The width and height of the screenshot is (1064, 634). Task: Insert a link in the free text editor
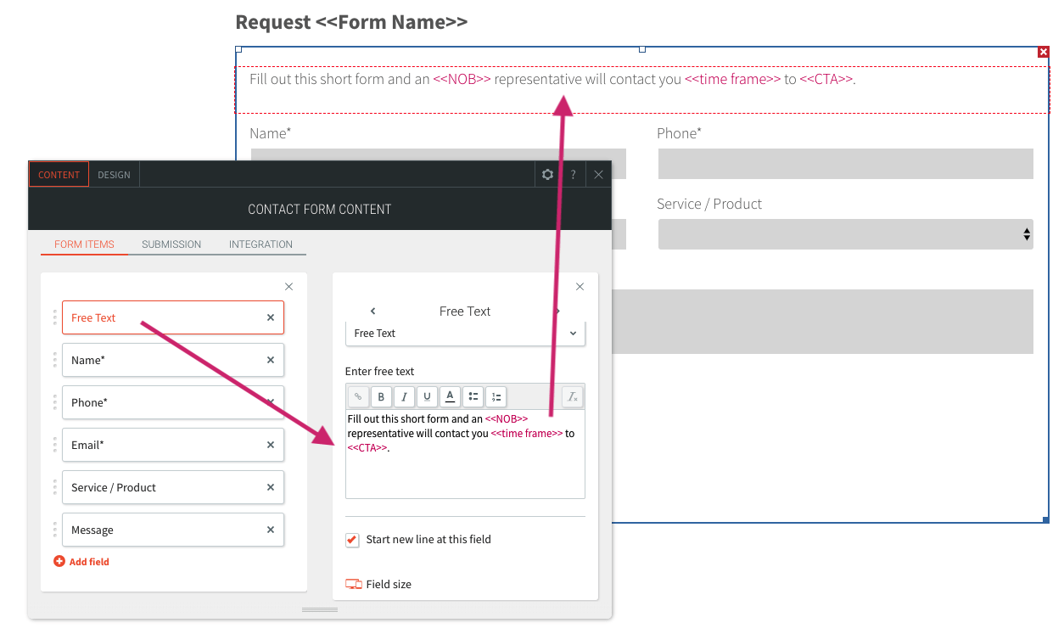(x=358, y=396)
